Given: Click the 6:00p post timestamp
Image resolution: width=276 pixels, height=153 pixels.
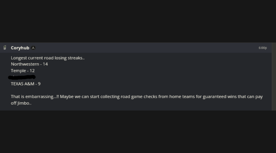Looking at the screenshot, I should pos(262,48).
